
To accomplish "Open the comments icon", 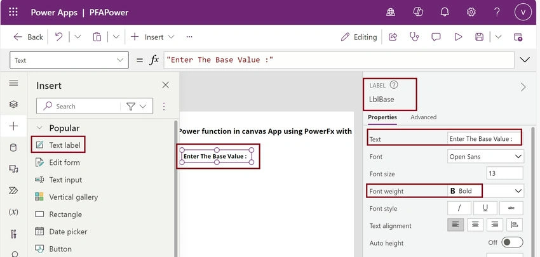I will point(436,37).
